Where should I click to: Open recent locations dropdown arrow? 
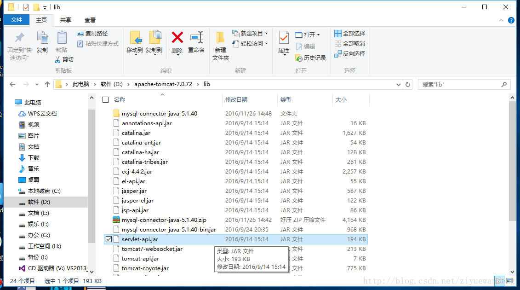click(x=37, y=84)
